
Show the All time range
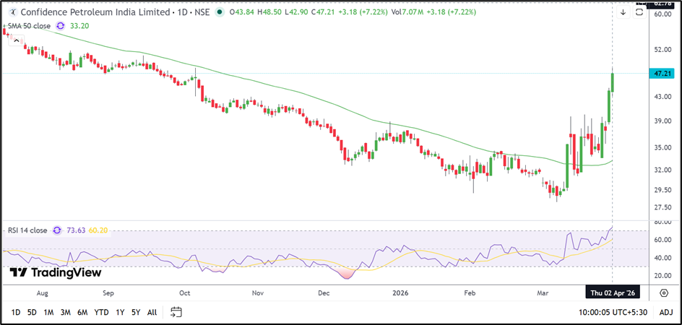point(152,312)
